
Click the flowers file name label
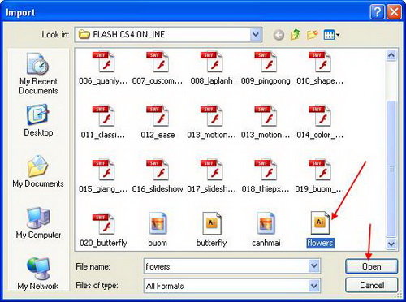[320, 243]
